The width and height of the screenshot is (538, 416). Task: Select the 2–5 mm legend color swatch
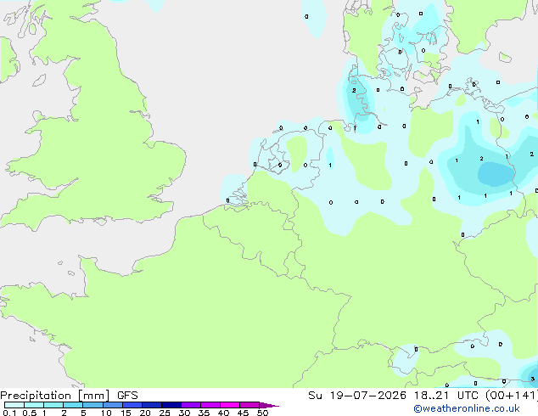tap(73, 405)
